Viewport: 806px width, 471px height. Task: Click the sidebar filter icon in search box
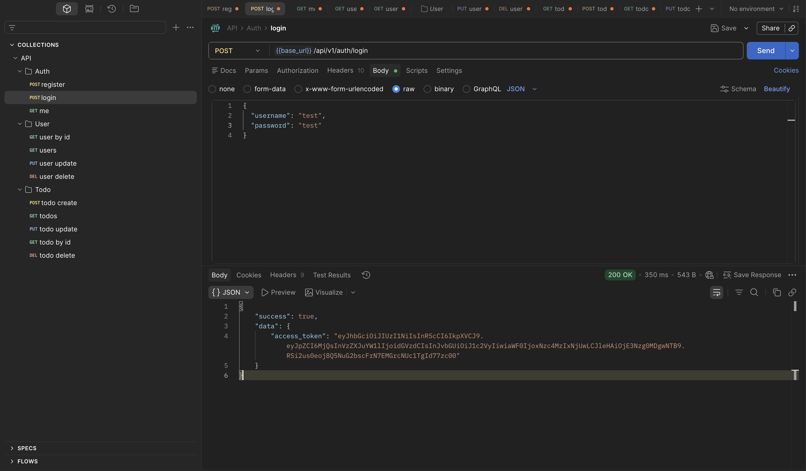12,27
